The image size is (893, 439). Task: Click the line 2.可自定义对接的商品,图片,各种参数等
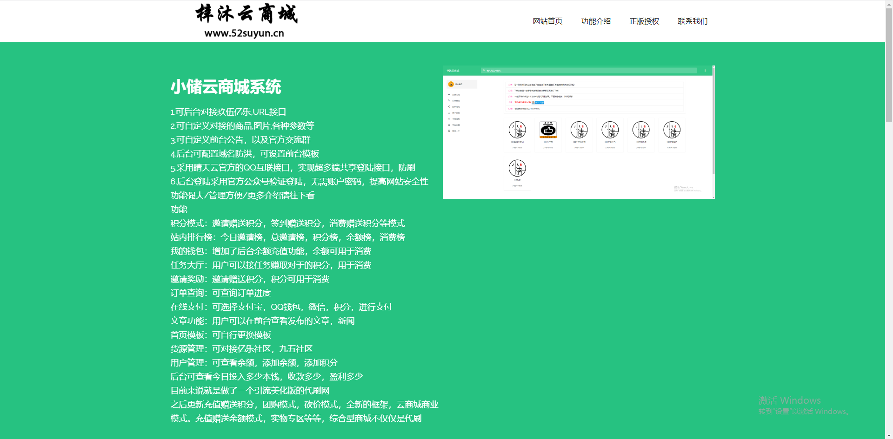point(242,126)
